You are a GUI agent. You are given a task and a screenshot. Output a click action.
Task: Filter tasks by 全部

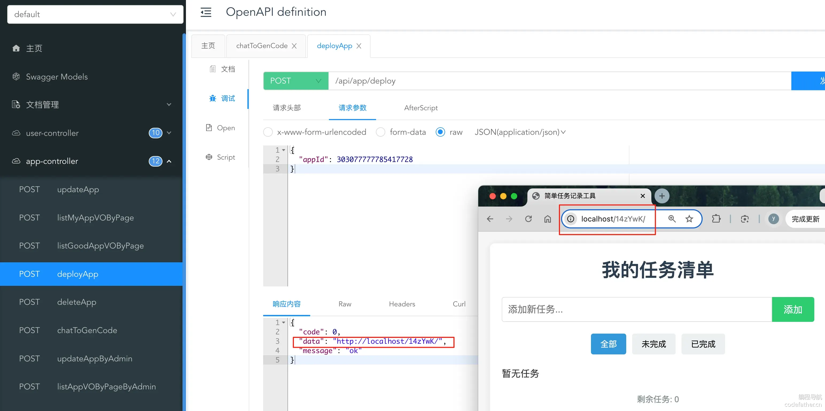608,344
